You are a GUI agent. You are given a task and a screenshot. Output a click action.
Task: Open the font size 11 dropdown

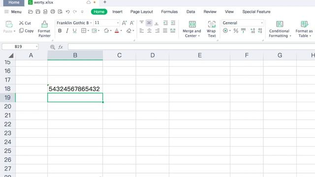pos(118,23)
